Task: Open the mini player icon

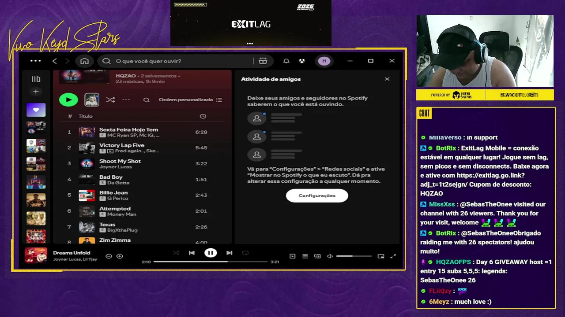Action: [381, 256]
